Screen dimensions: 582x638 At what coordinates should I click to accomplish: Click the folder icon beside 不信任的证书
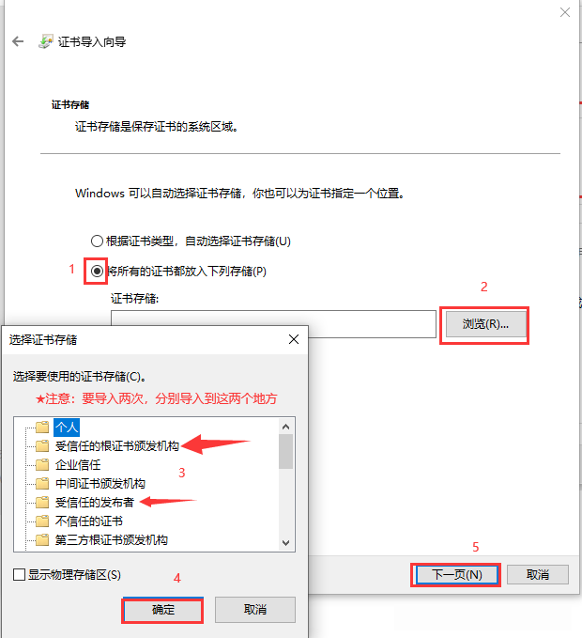(42, 521)
